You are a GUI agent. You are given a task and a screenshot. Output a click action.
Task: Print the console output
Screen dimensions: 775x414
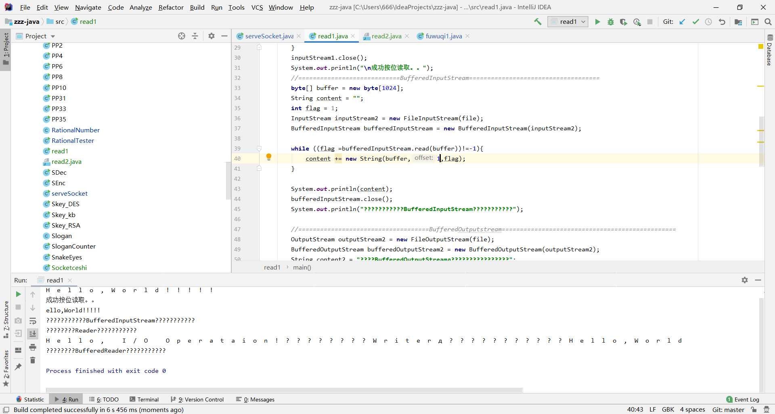coord(33,347)
